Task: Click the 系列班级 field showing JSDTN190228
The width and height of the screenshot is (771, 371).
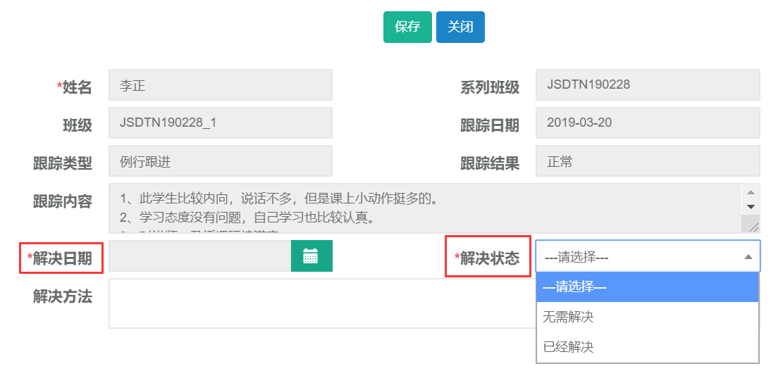Action: pos(647,85)
